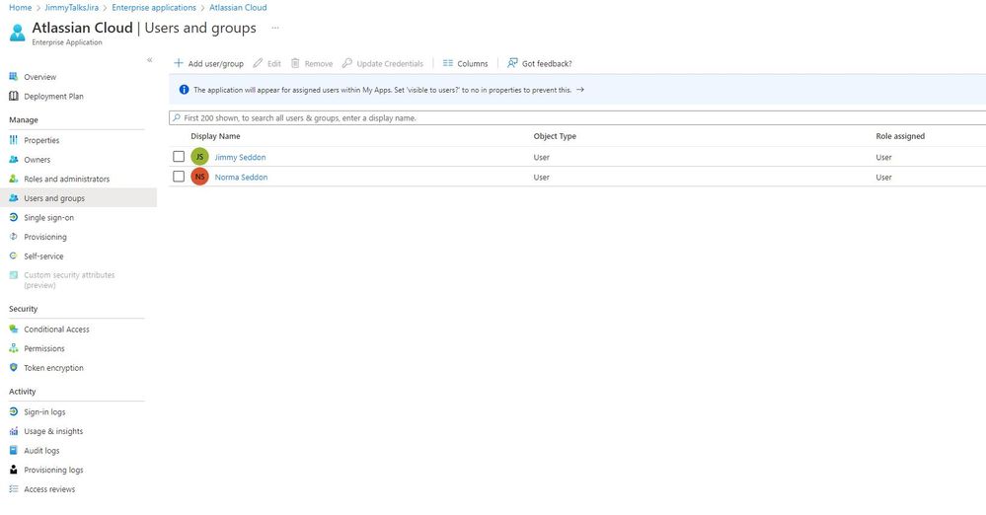Click the Columns button
This screenshot has height=515, width=986.
(465, 63)
